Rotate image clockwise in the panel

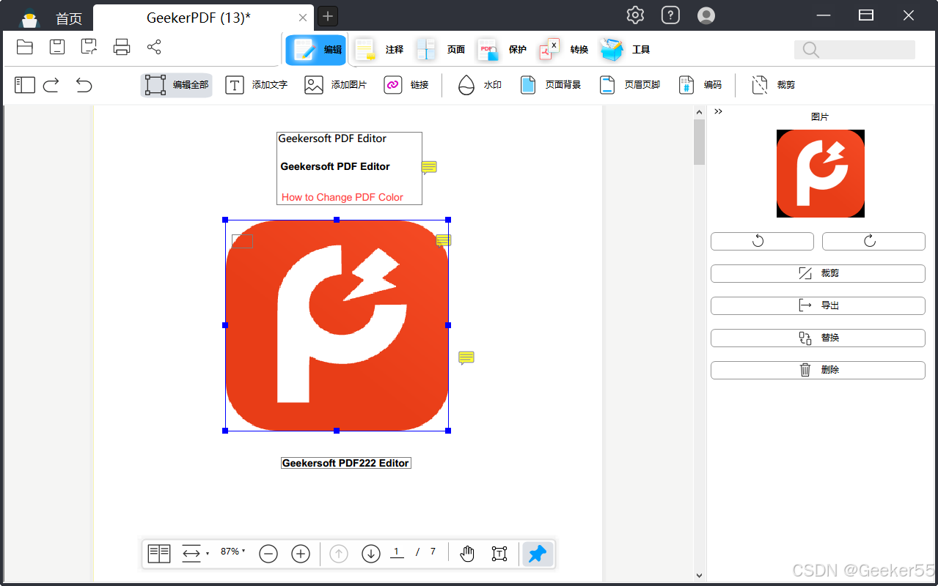pyautogui.click(x=873, y=241)
